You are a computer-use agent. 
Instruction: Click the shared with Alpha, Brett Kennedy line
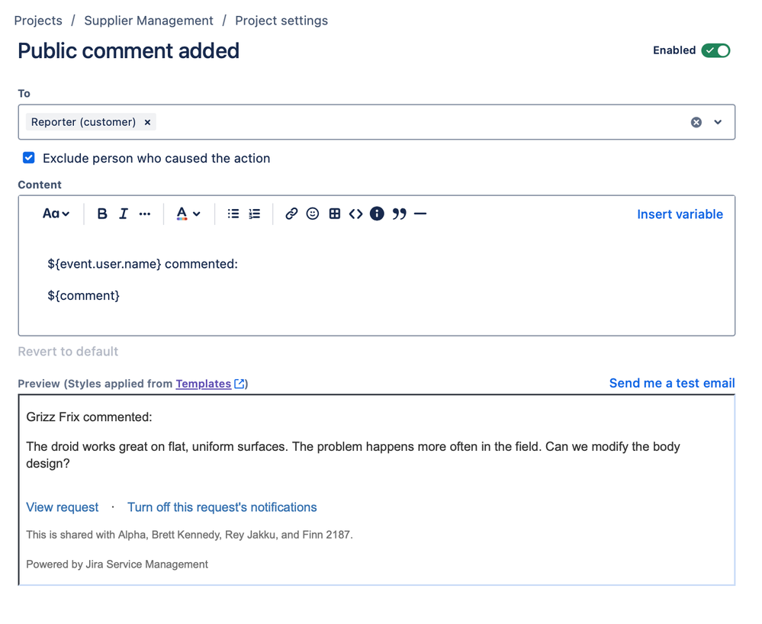point(189,535)
